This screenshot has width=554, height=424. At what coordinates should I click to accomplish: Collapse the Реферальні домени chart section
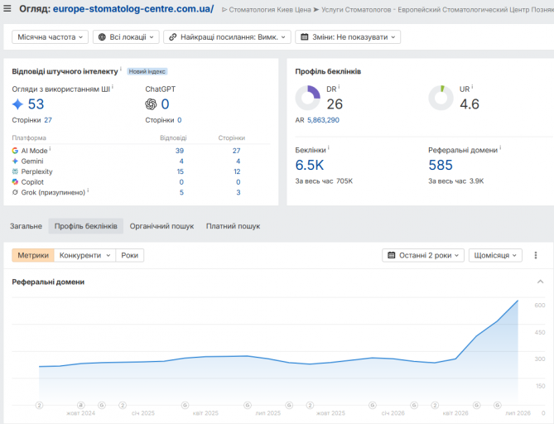click(x=540, y=282)
